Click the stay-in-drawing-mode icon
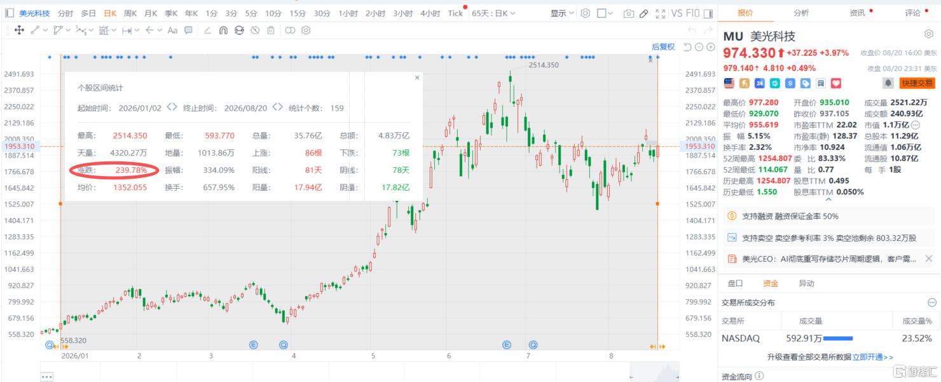941x382 pixels. [x=239, y=30]
